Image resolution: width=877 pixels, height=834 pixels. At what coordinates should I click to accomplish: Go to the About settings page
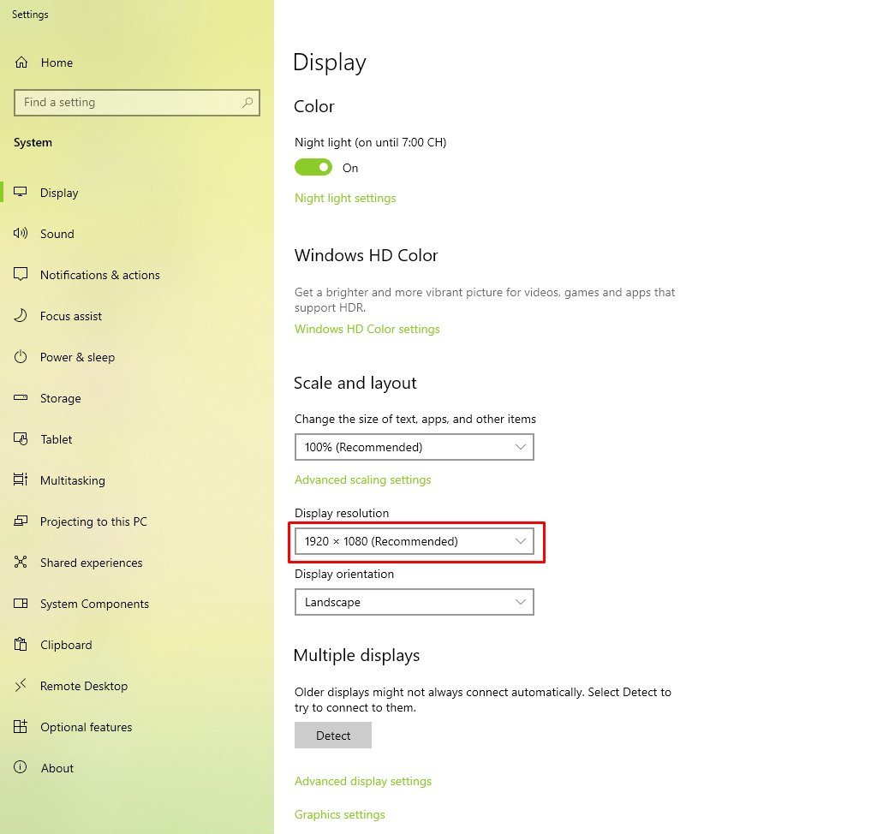coord(57,768)
